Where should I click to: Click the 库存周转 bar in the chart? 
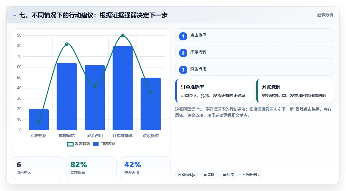(x=67, y=96)
